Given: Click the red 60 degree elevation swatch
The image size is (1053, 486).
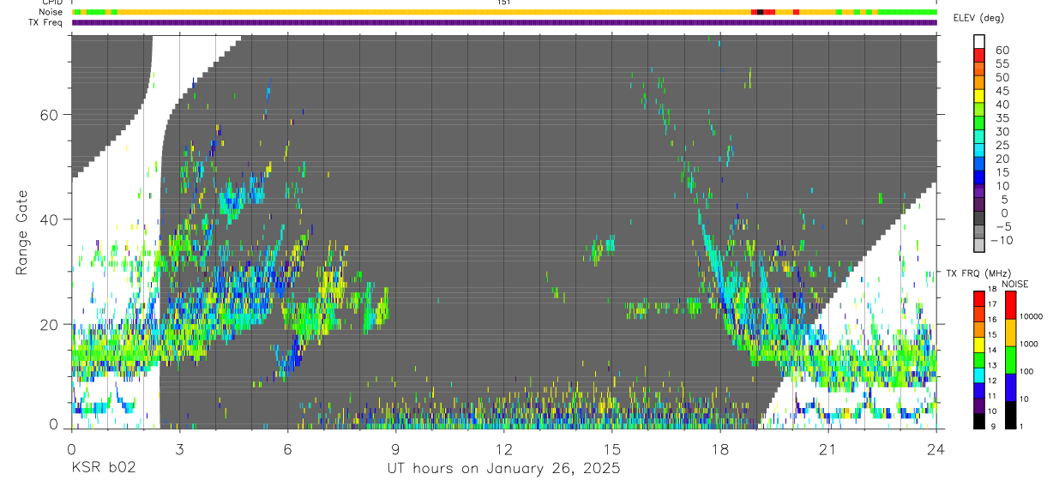Looking at the screenshot, I should (x=979, y=56).
